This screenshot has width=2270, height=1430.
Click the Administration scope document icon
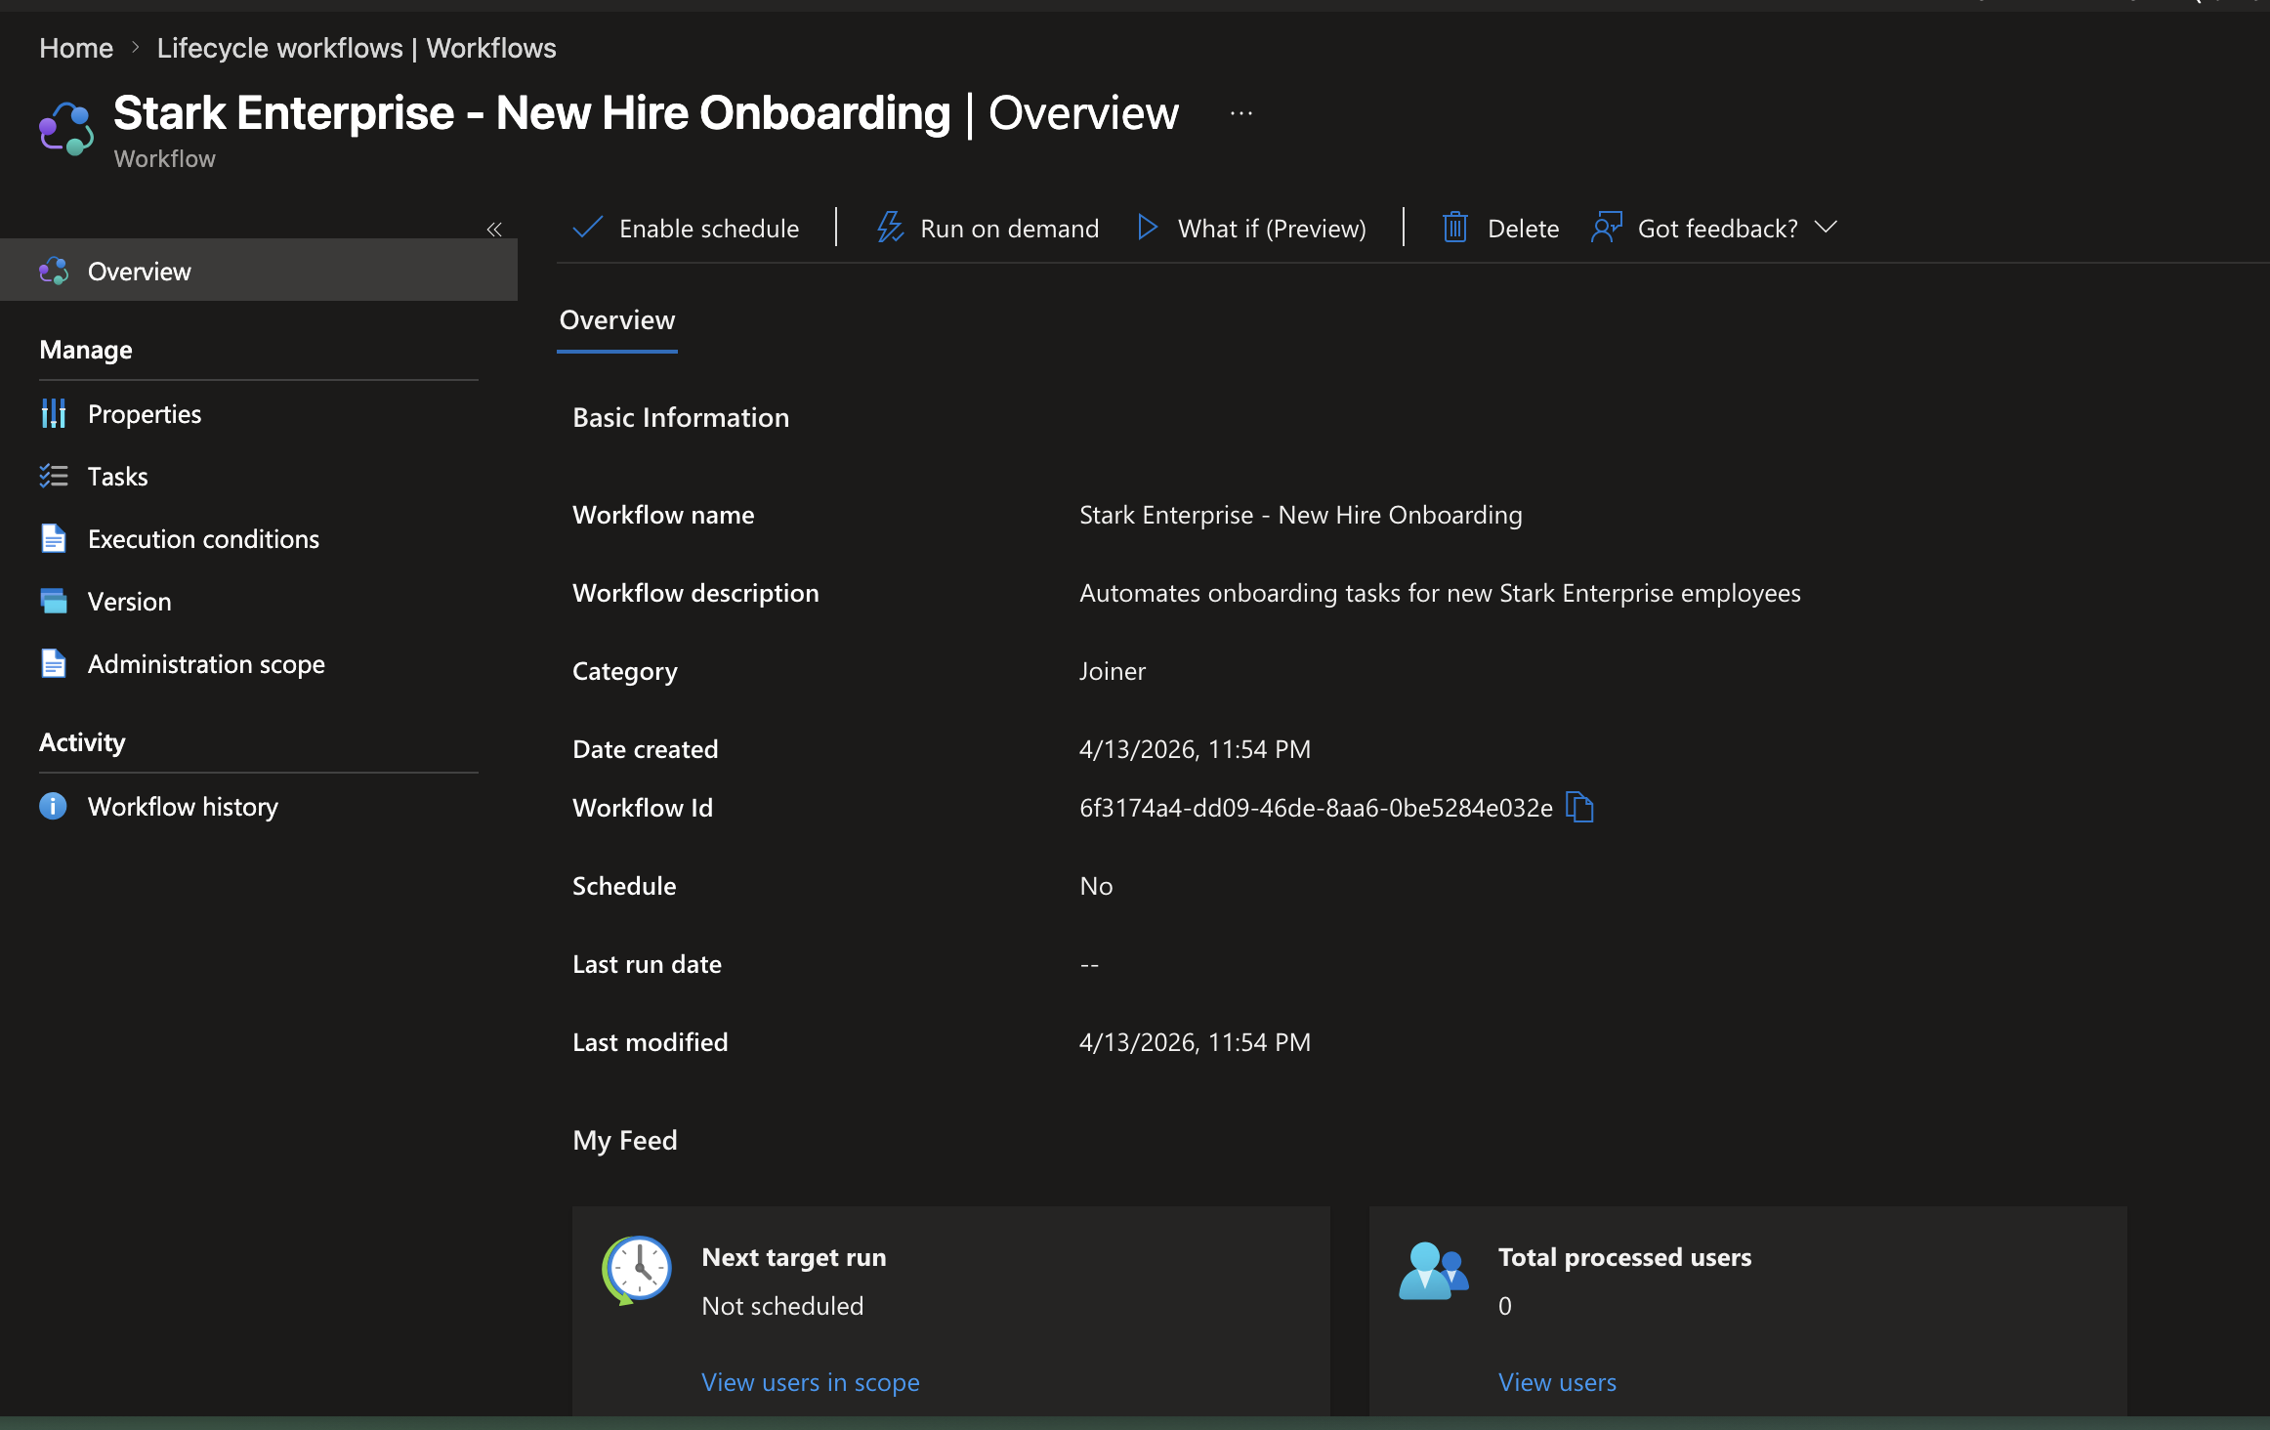(x=54, y=664)
